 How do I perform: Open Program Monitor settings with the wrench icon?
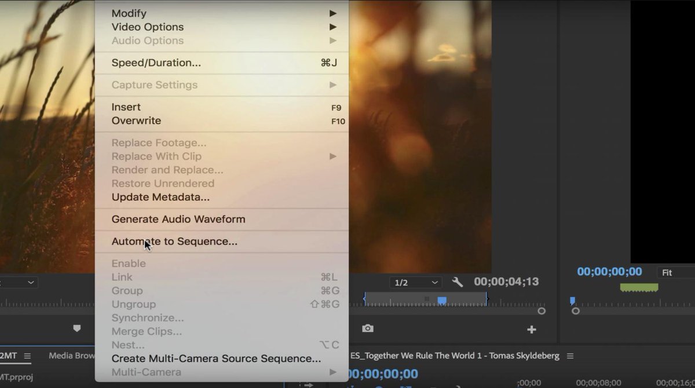coord(457,282)
